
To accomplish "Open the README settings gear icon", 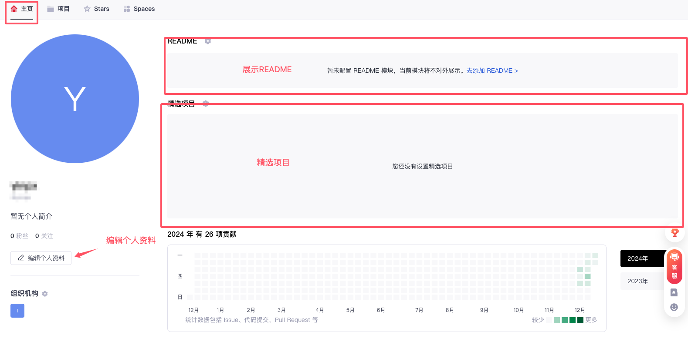I will (x=208, y=41).
